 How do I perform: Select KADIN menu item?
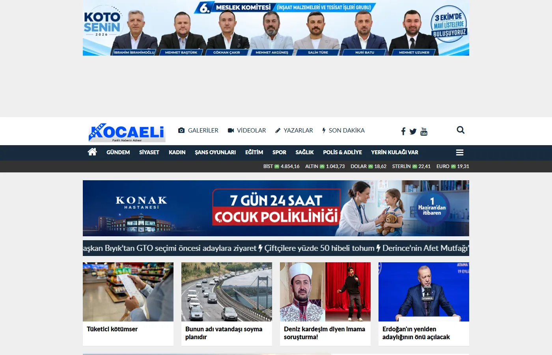(x=177, y=152)
